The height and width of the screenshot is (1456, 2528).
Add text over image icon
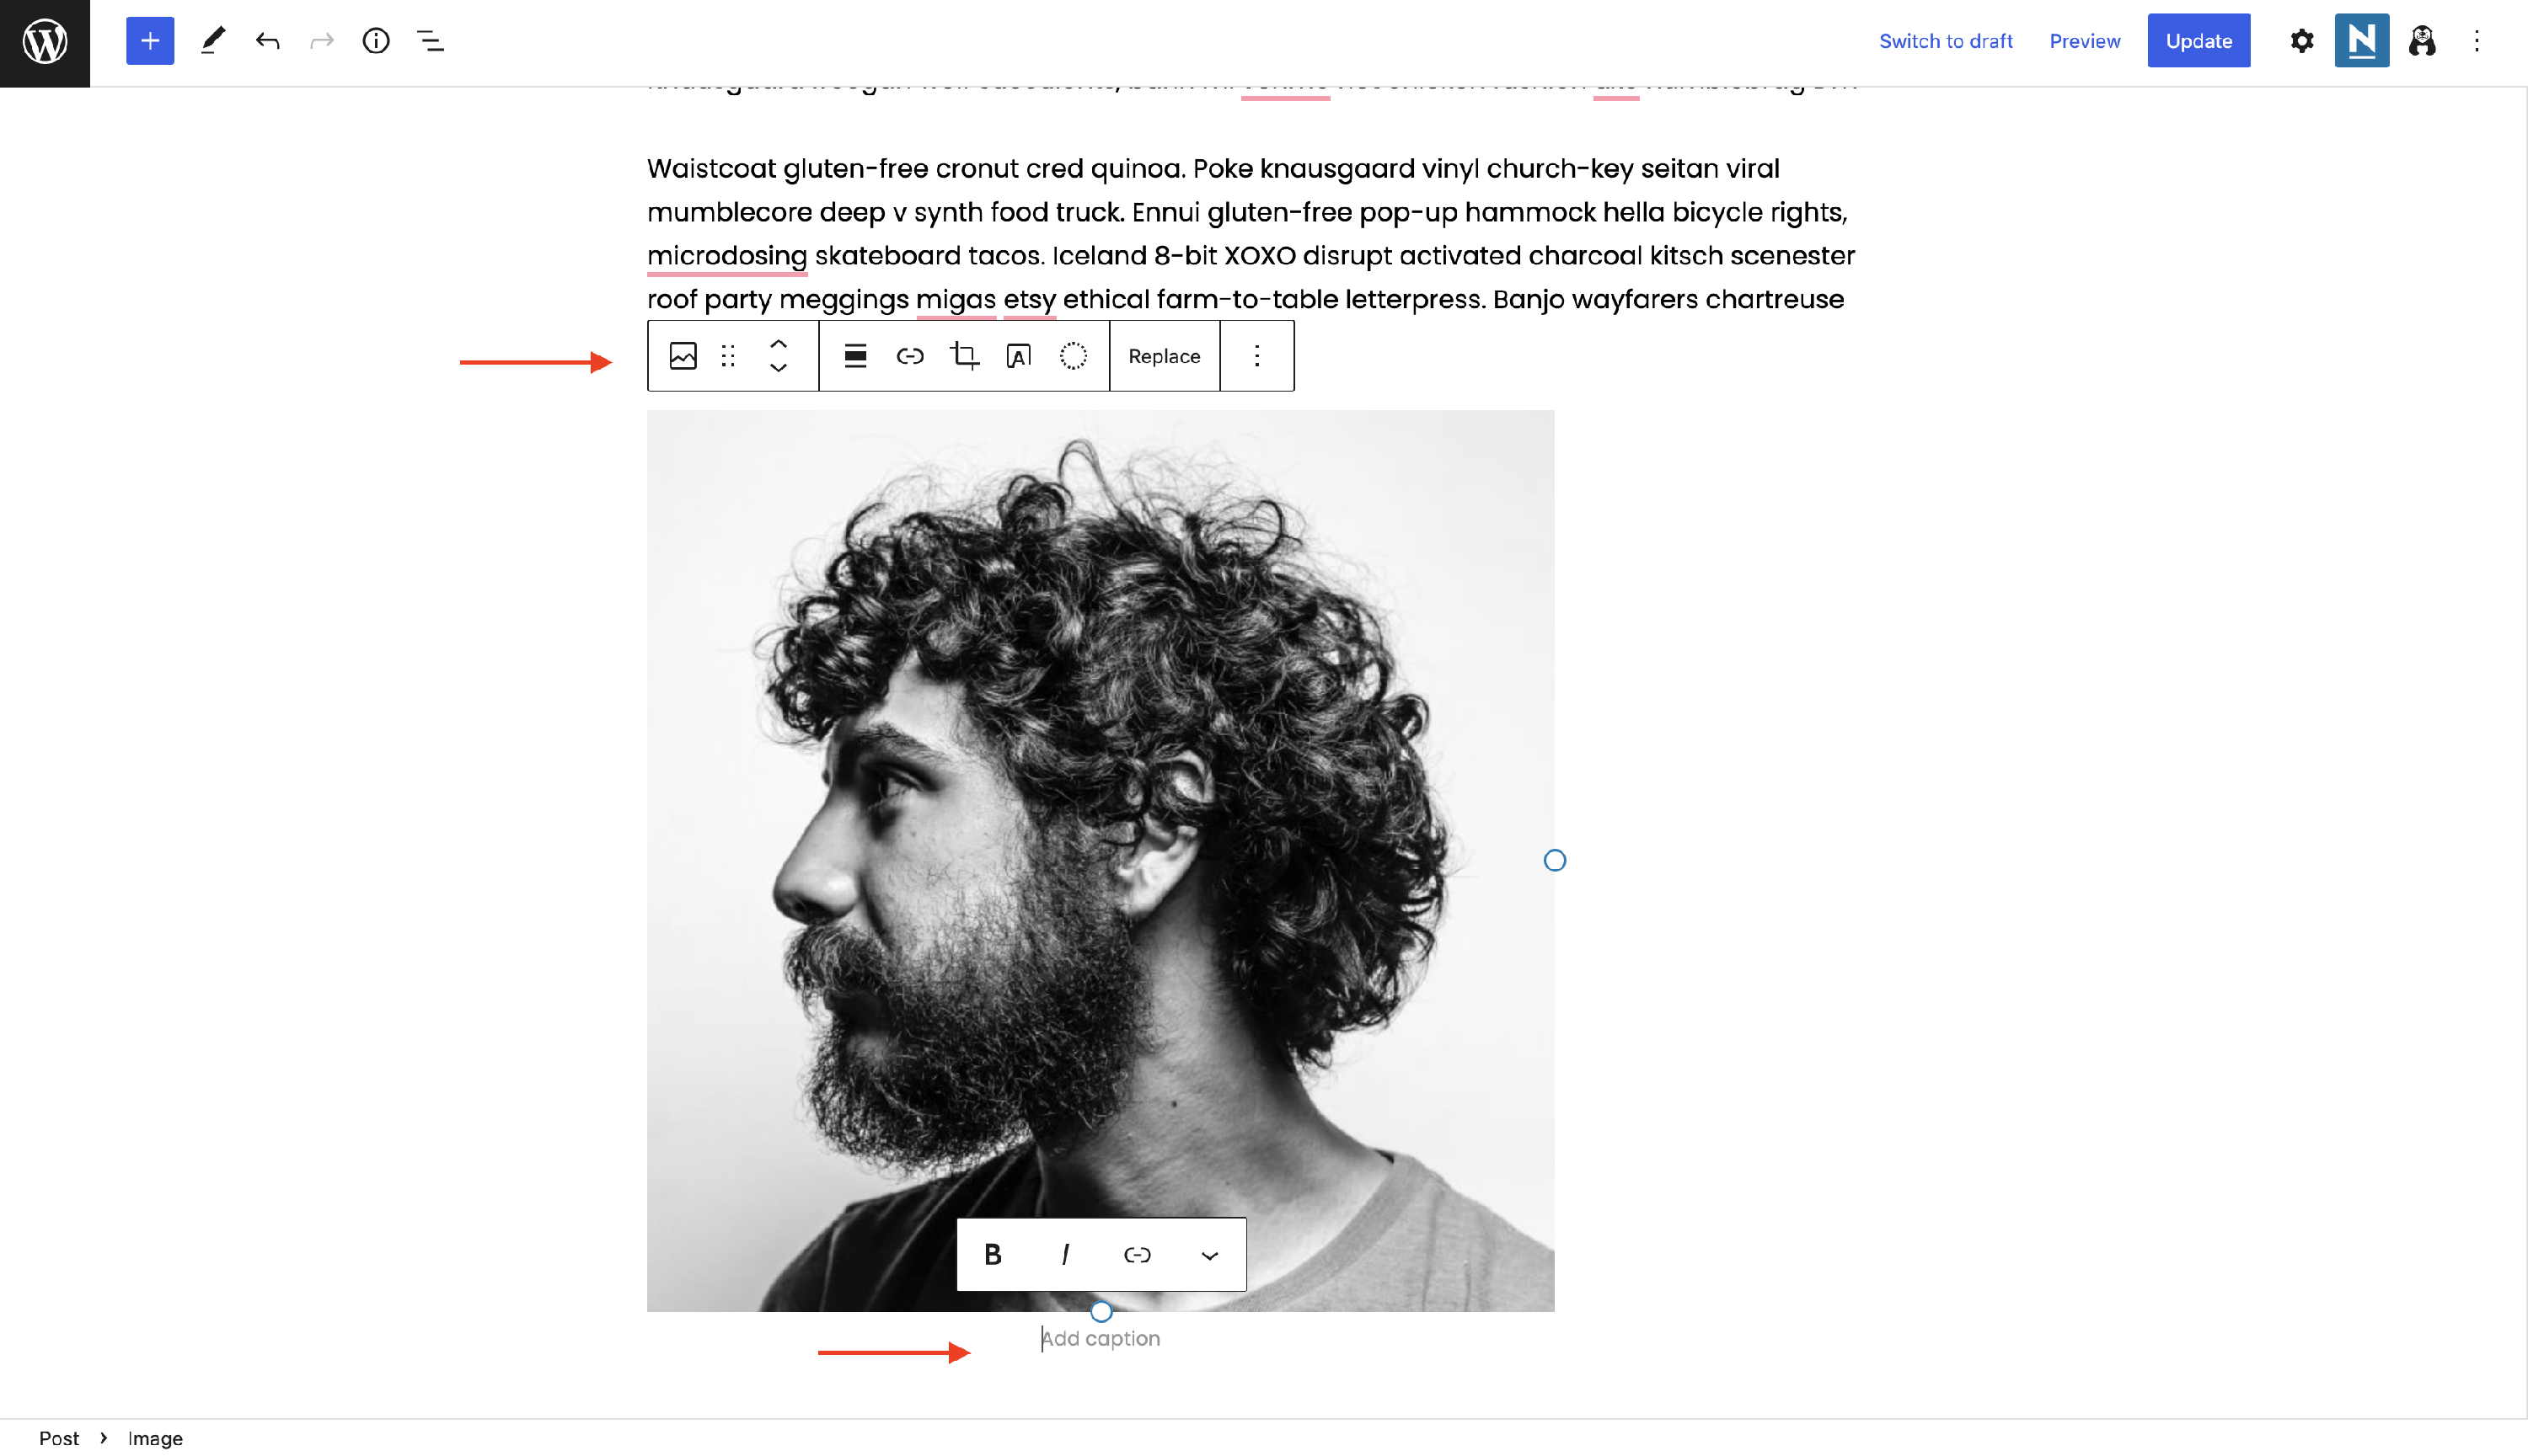coord(1019,356)
